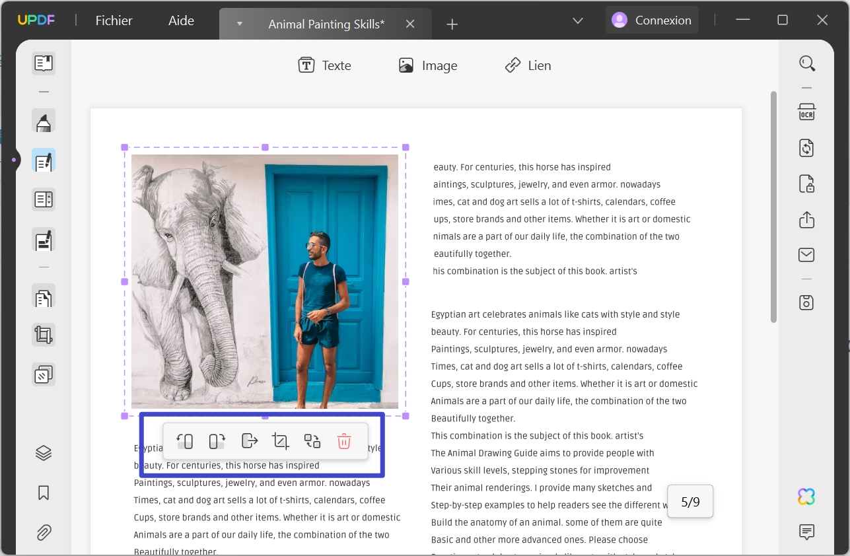Image resolution: width=850 pixels, height=556 pixels.
Task: Open the dropdown chevron next to Connexion
Action: (578, 20)
